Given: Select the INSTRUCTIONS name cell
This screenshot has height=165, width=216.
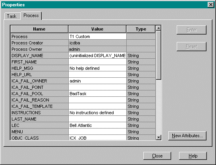Looking at the screenshot, I should (39, 113).
